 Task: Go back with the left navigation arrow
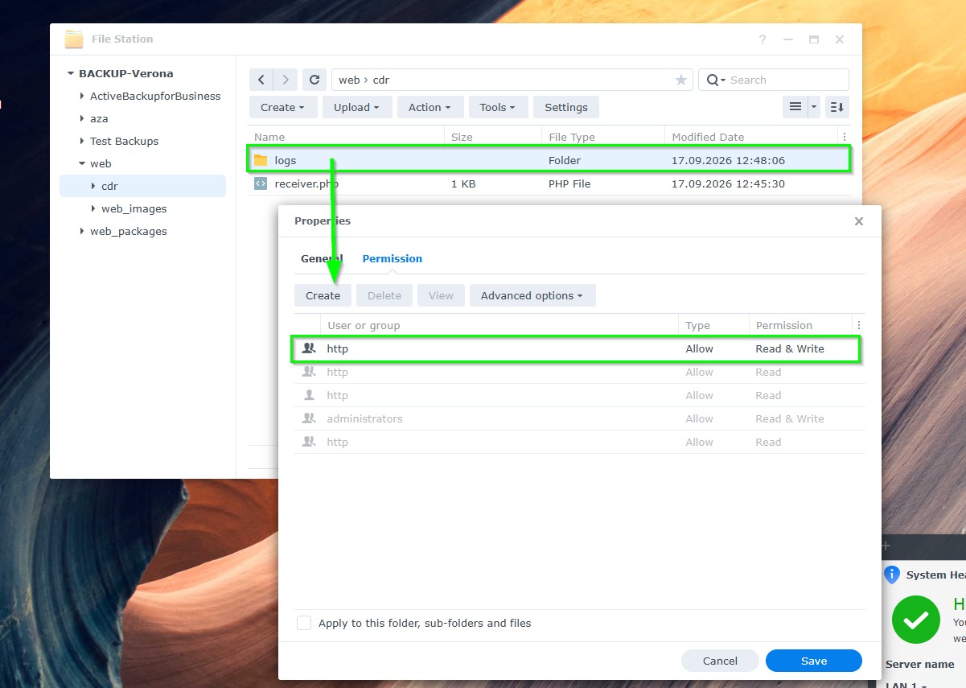(x=261, y=80)
